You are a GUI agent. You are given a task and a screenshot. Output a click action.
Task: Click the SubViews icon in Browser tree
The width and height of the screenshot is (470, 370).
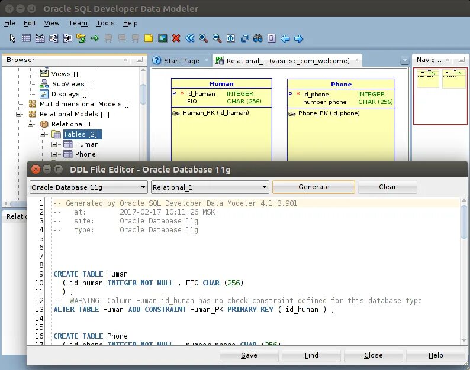pyautogui.click(x=44, y=83)
